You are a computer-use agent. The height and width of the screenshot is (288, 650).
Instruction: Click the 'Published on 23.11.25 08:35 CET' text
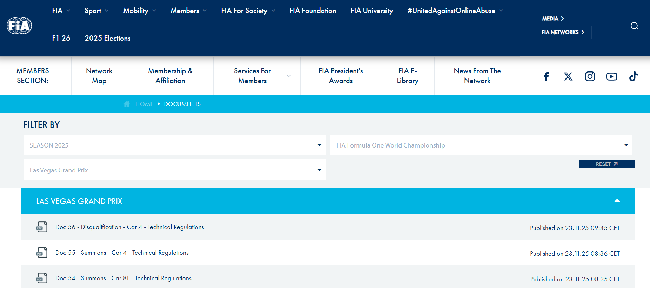575,279
